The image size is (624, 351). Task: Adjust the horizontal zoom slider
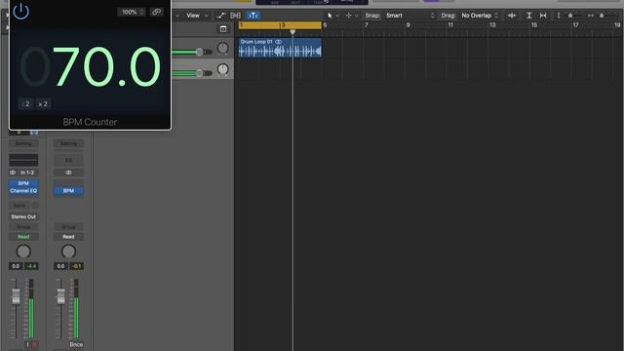[x=603, y=16]
